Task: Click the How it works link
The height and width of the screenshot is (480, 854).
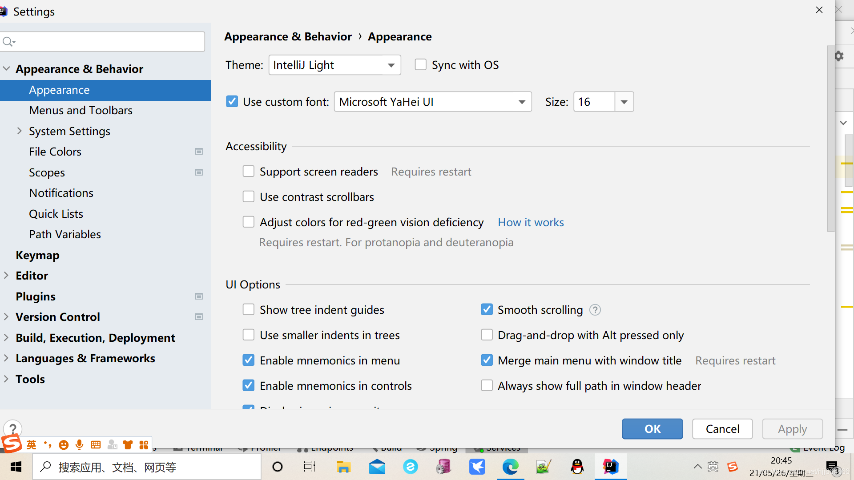Action: 531,222
